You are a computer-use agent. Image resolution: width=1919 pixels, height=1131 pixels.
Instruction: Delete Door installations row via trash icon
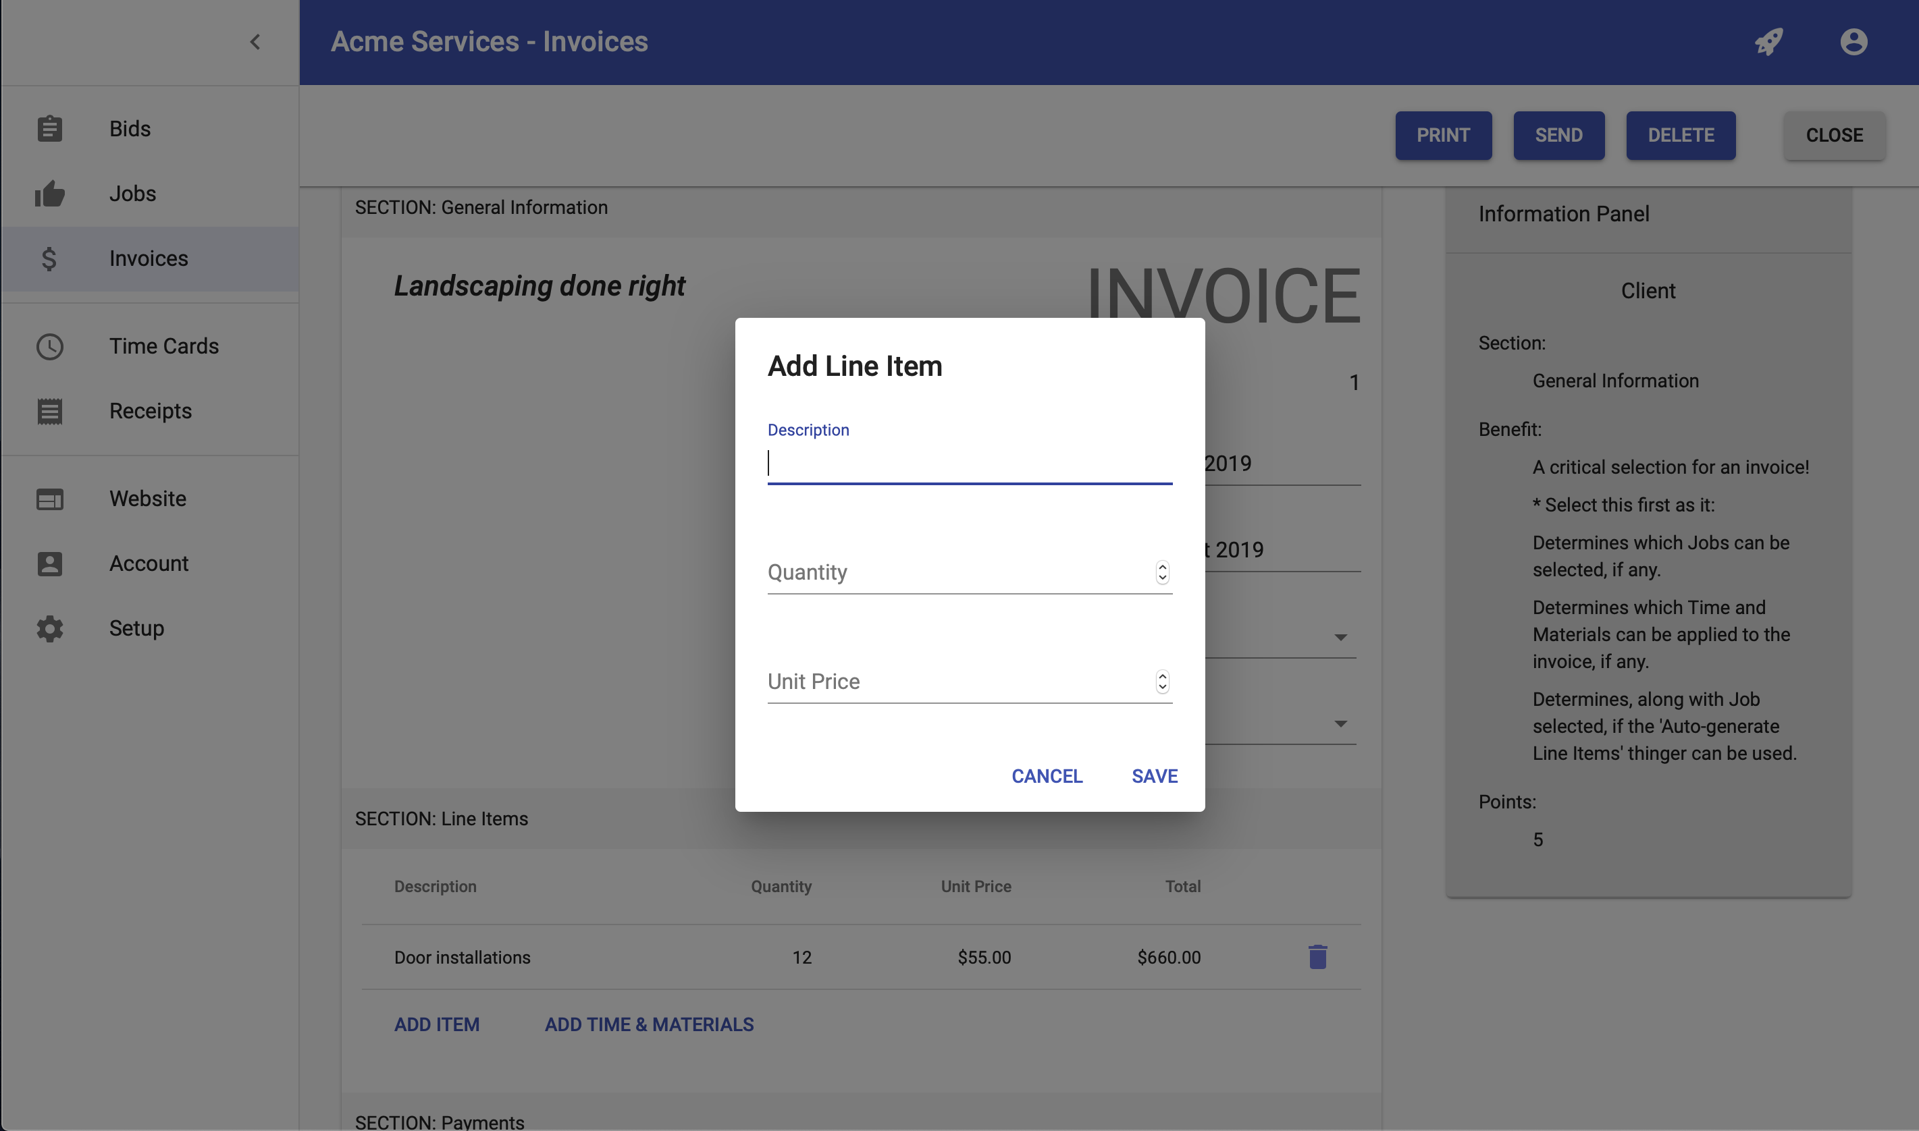click(x=1317, y=958)
